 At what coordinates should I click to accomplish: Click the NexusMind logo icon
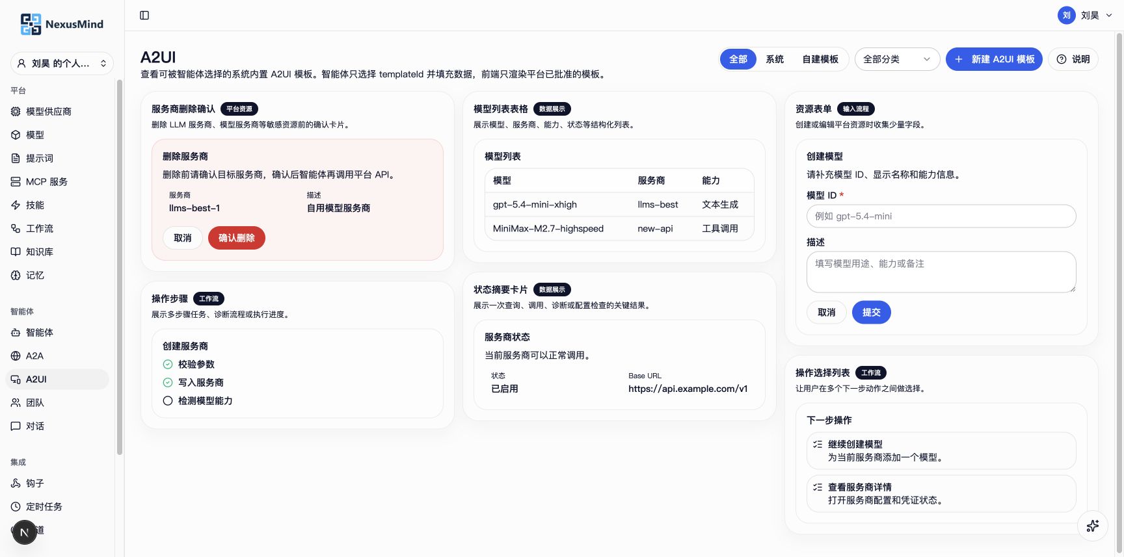31,24
